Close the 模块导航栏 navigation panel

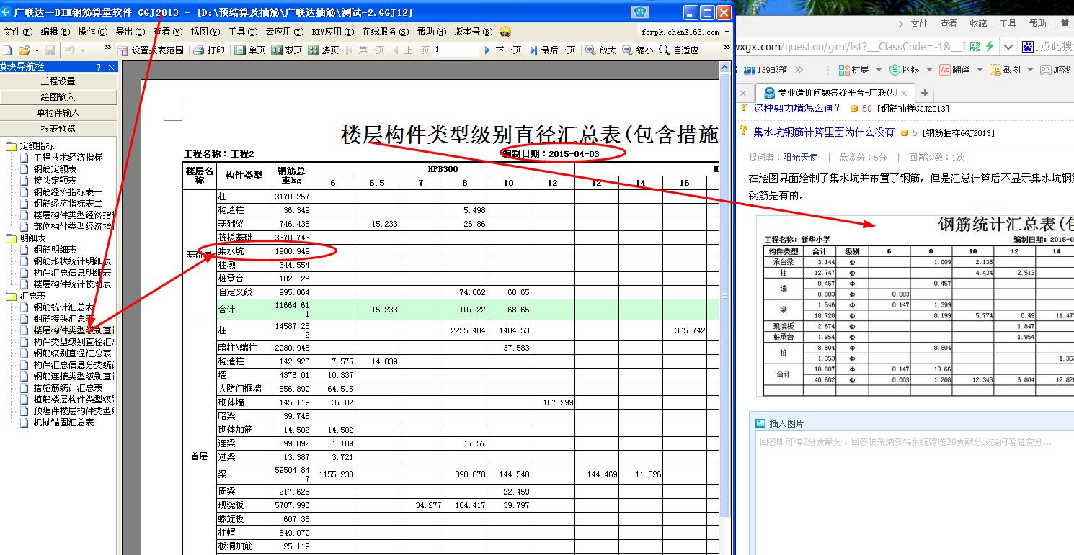point(112,67)
